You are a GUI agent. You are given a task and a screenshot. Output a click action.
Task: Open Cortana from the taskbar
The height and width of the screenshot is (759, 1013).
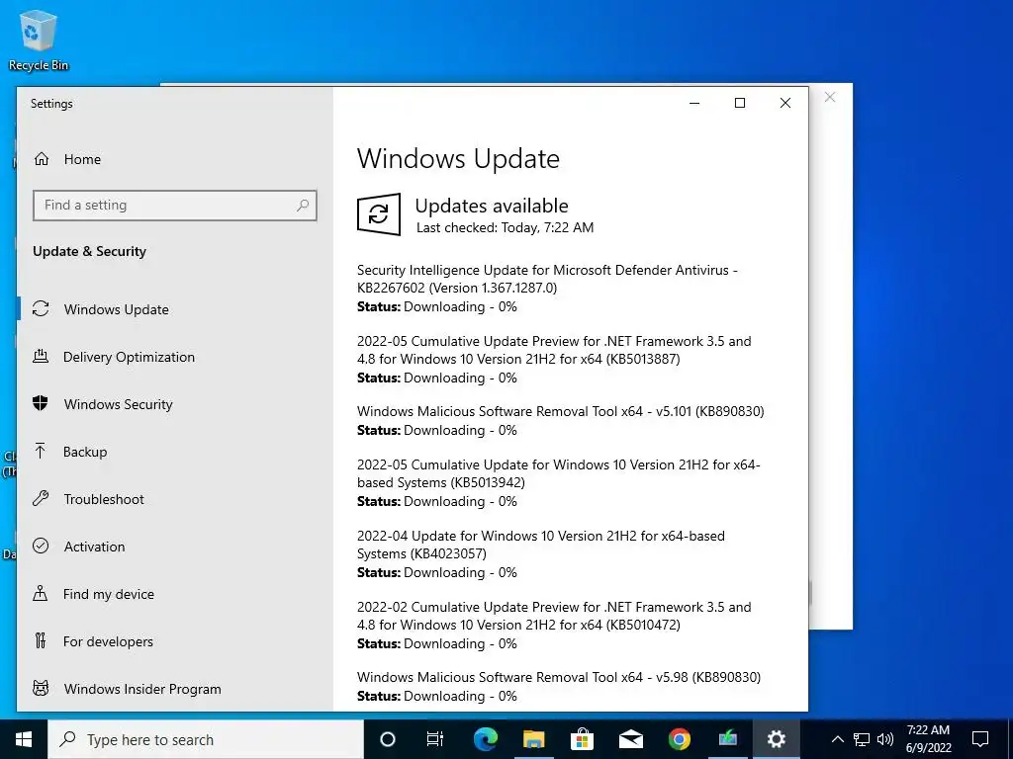point(387,739)
